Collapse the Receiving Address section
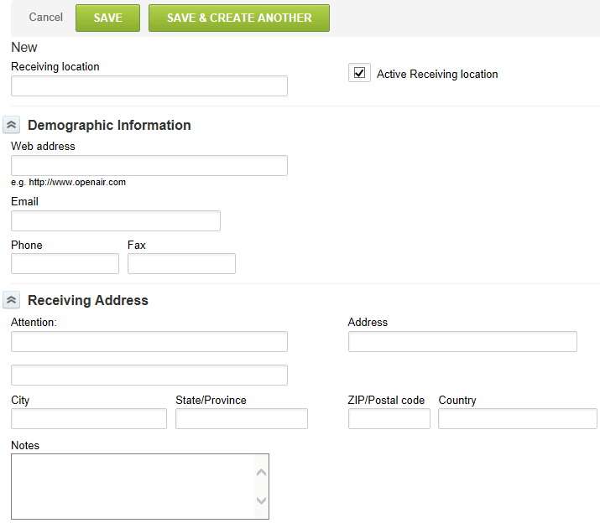 (x=12, y=300)
